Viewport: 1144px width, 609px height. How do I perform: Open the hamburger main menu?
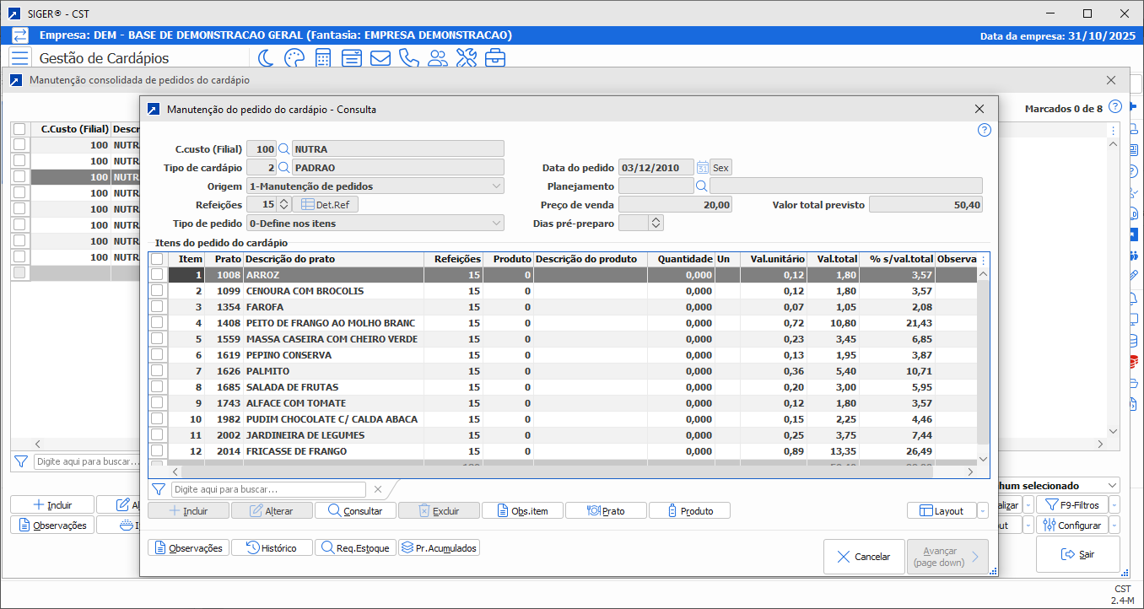20,58
